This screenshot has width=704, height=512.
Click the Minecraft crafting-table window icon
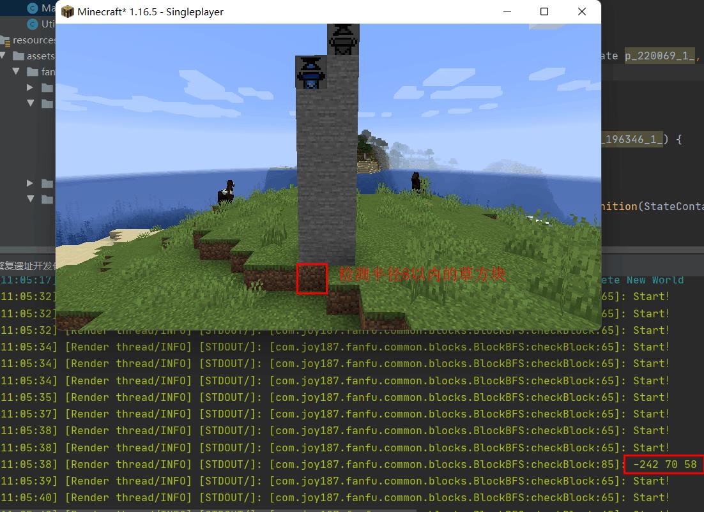point(67,11)
